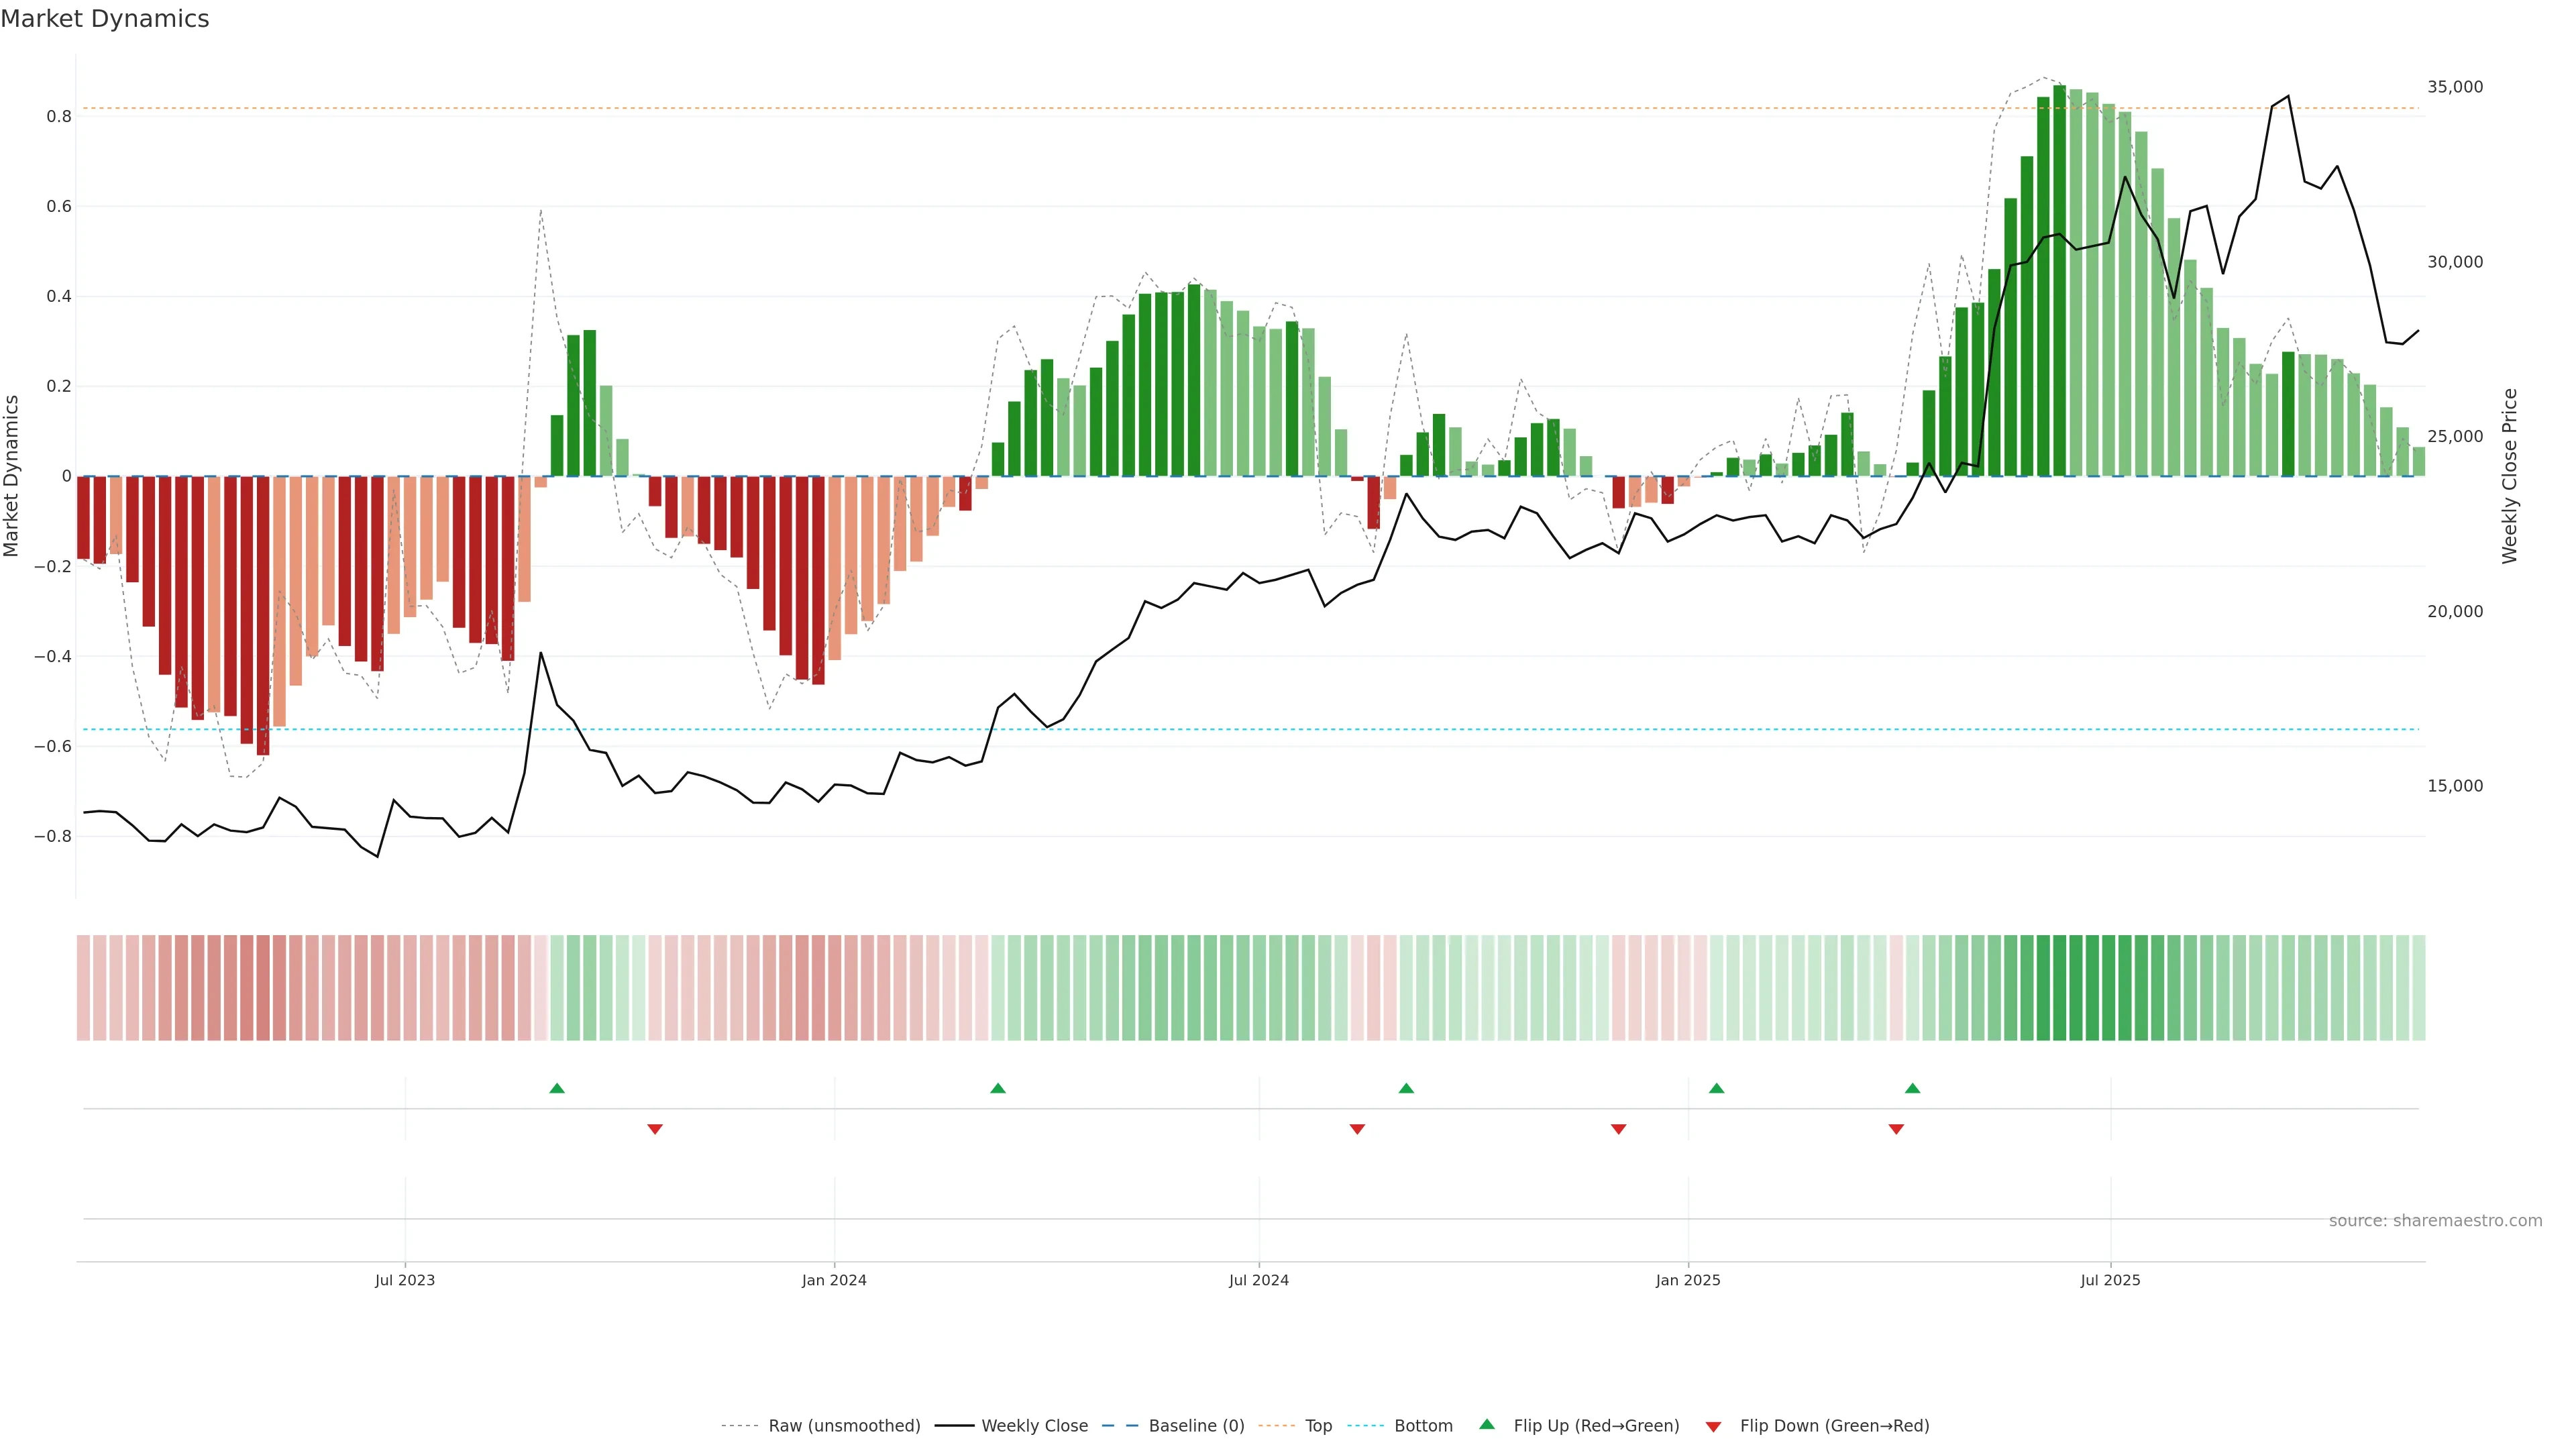Open the source: sharemaestro.com link
Viewport: 2576px width, 1449px height.
[x=2435, y=1221]
